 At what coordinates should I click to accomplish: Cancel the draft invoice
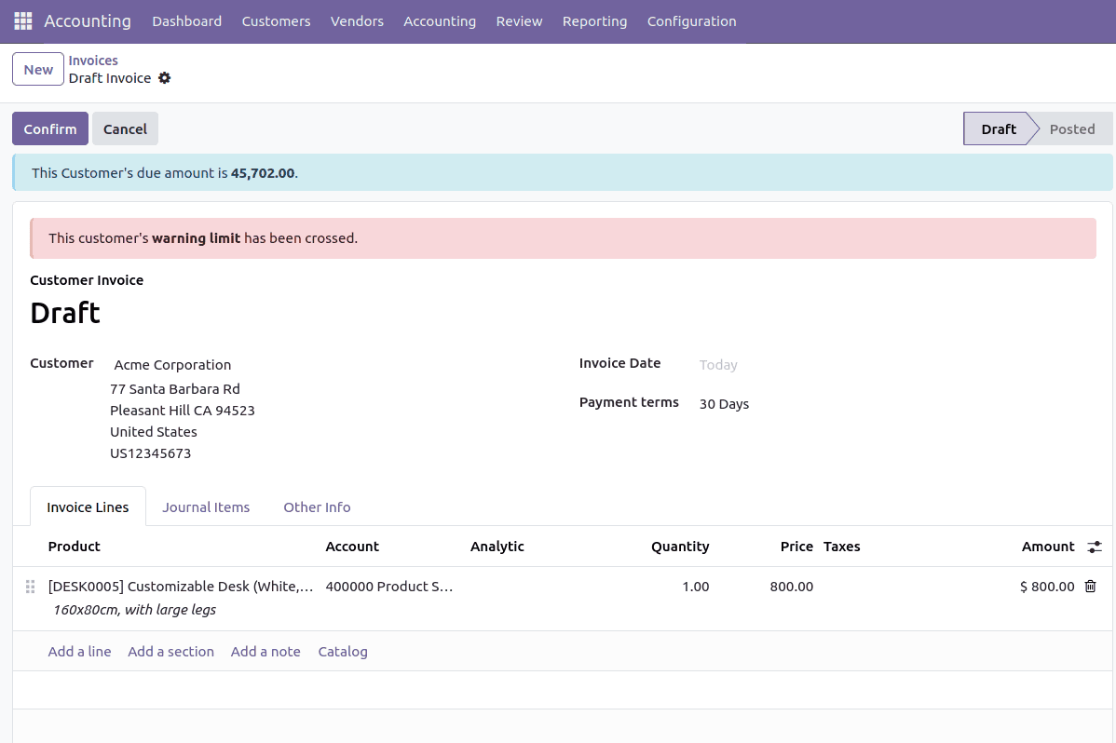click(x=125, y=128)
